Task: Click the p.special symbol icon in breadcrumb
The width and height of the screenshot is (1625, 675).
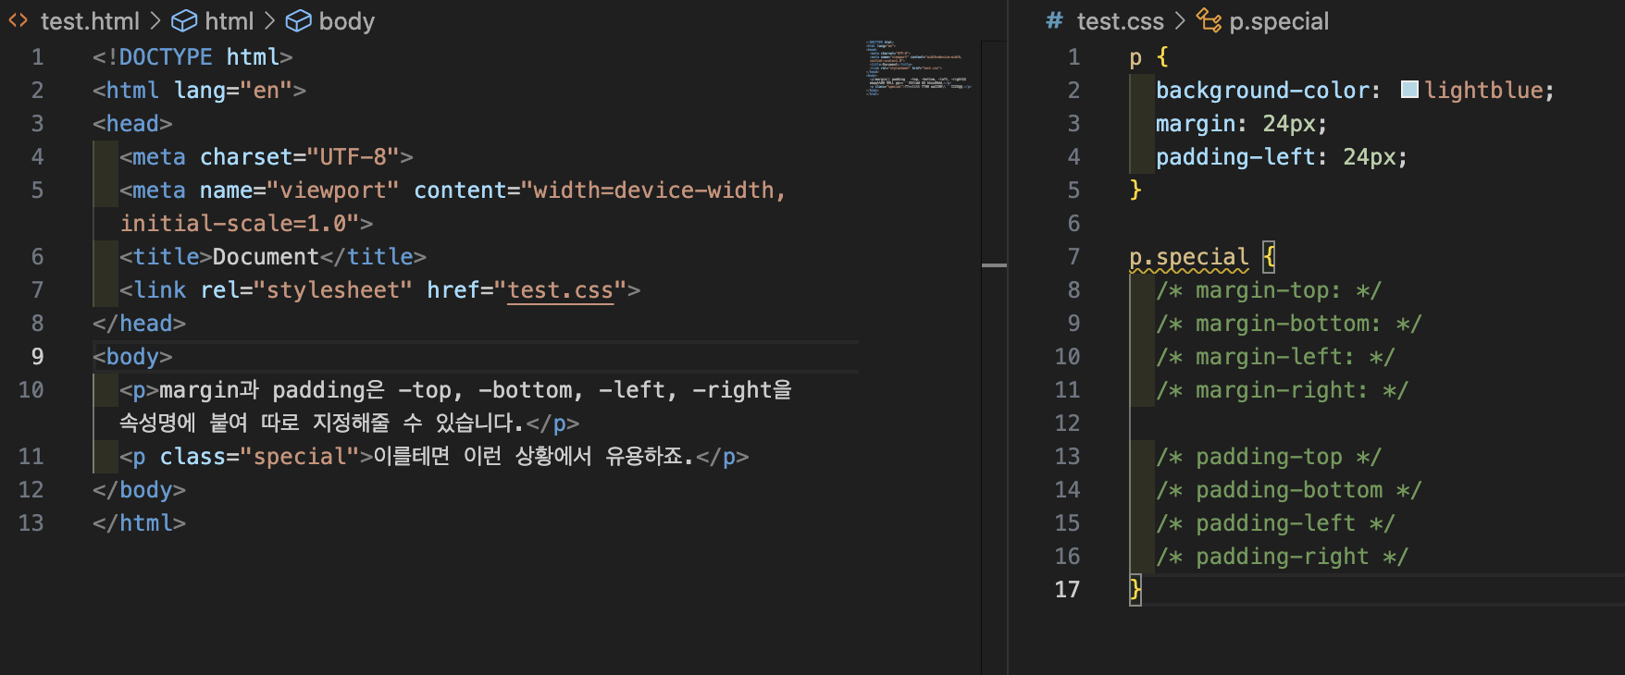Action: point(1209,20)
